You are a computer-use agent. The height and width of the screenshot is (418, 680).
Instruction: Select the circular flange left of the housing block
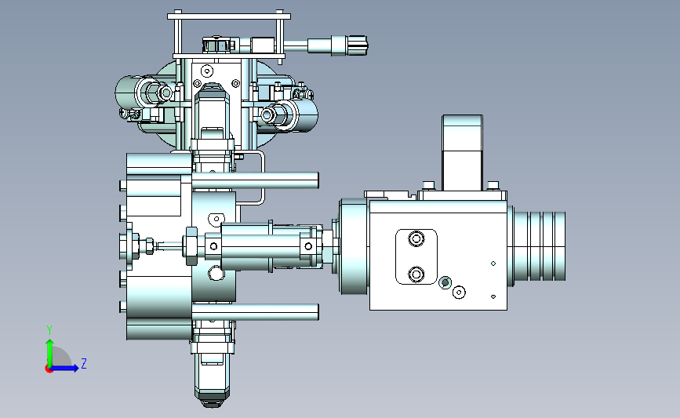354,246
